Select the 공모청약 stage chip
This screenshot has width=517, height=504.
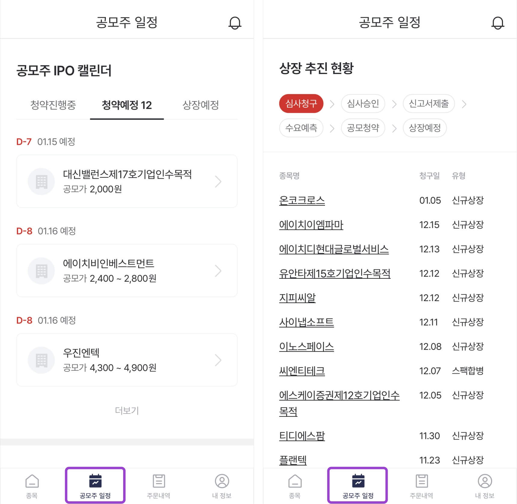(x=363, y=128)
